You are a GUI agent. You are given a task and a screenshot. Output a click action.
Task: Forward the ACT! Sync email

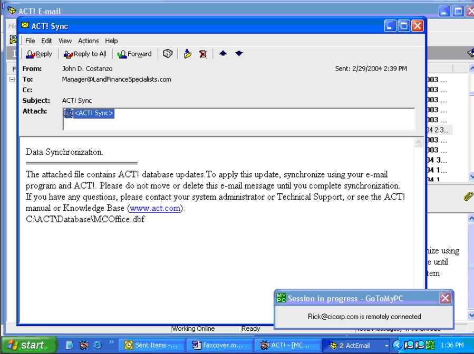[x=134, y=54]
